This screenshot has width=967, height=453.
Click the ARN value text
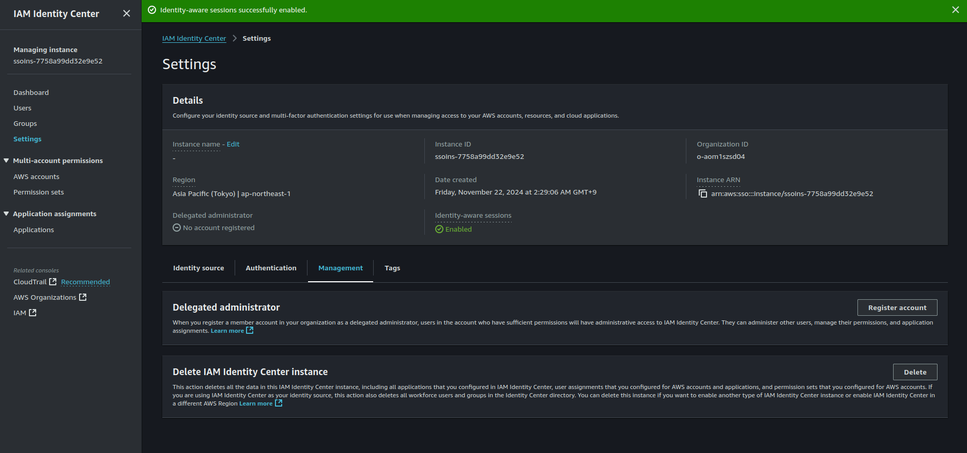pyautogui.click(x=792, y=193)
